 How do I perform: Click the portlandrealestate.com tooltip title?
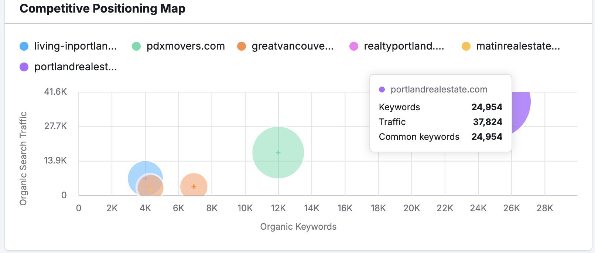point(439,90)
